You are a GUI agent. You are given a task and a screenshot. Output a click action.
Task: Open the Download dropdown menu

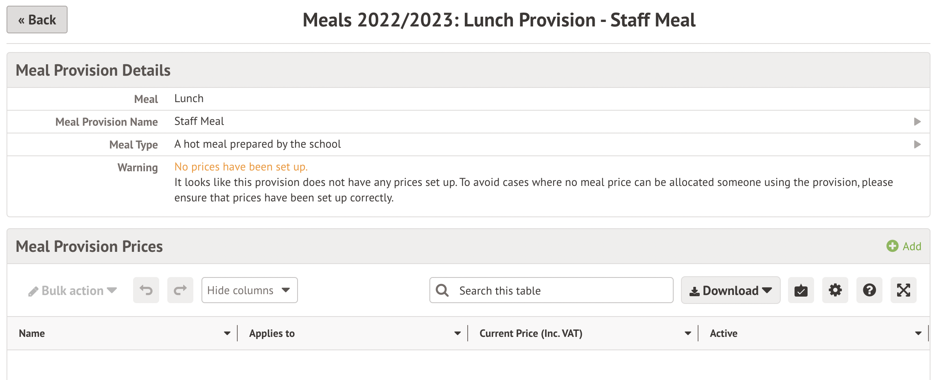pos(731,290)
